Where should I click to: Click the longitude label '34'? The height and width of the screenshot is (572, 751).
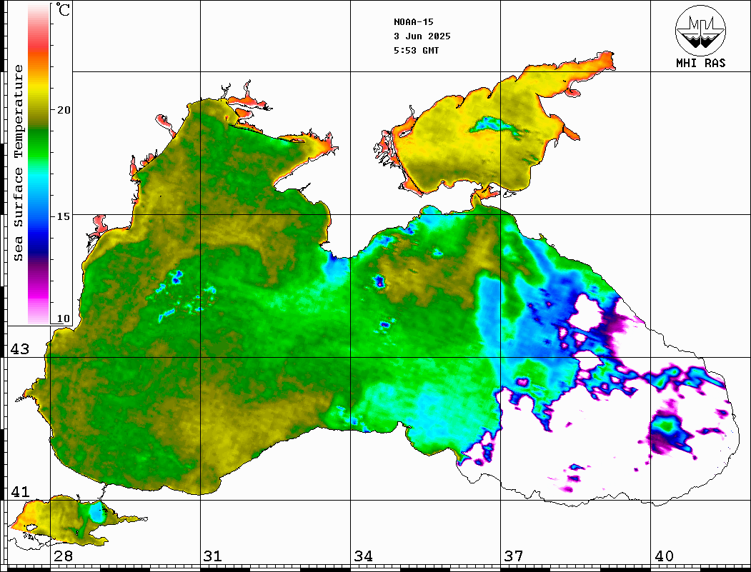(363, 556)
